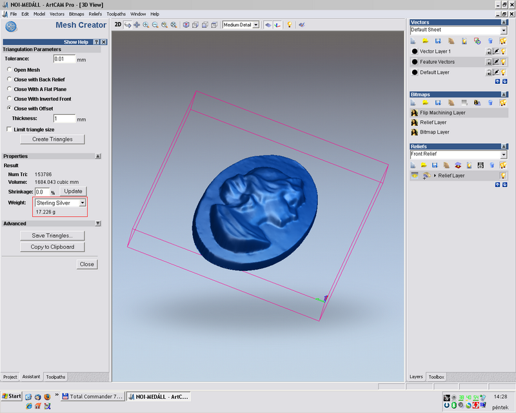This screenshot has height=413, width=516.
Task: Select the Zoom Out tool
Action: pos(155,25)
